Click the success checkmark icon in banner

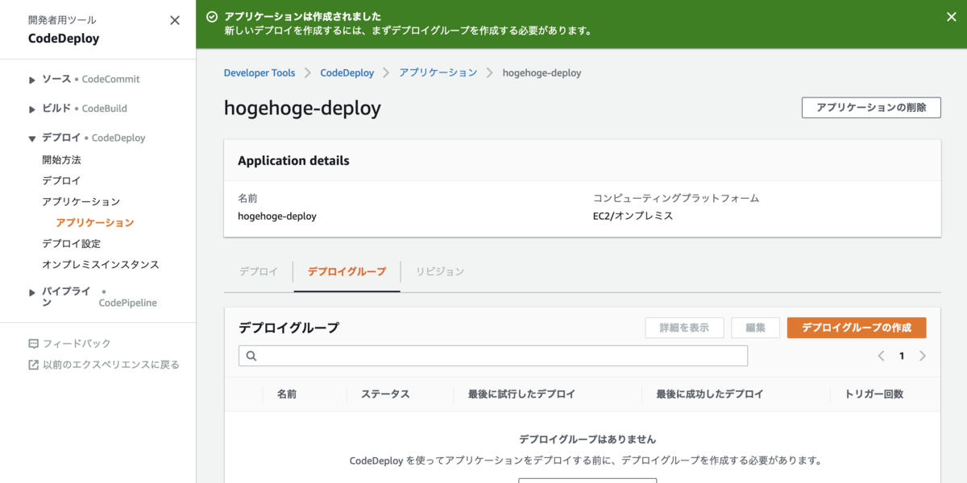tap(212, 16)
